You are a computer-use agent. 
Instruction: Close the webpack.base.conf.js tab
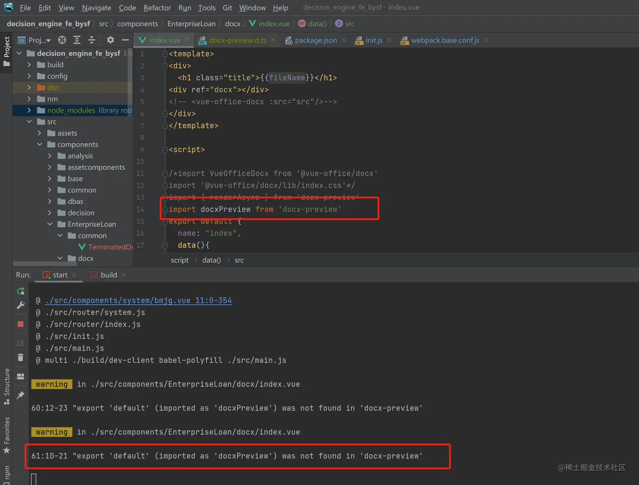[486, 40]
